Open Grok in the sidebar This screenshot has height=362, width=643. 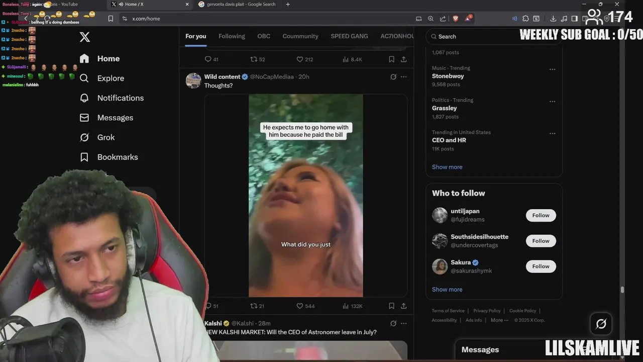click(x=97, y=137)
